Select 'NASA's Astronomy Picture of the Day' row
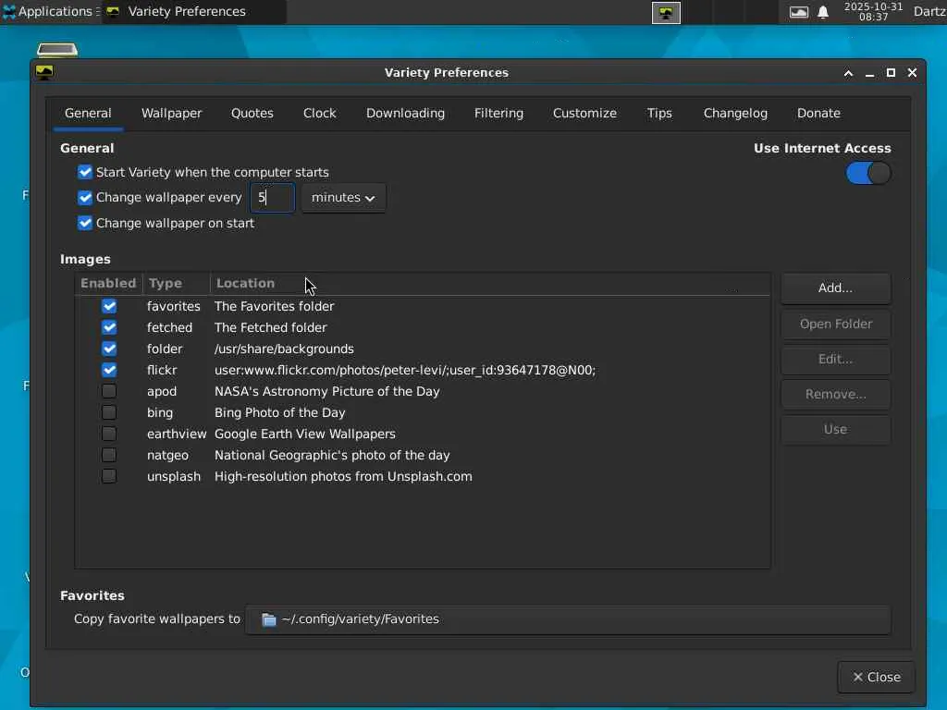Viewport: 947px width, 710px height. [423, 391]
